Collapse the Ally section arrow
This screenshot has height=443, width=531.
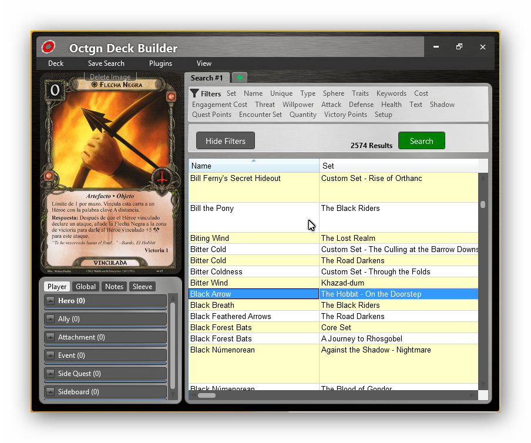pyautogui.click(x=50, y=318)
